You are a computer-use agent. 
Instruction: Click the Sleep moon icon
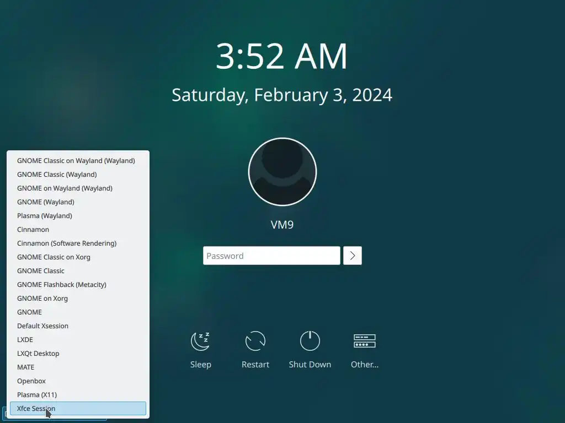click(x=200, y=341)
